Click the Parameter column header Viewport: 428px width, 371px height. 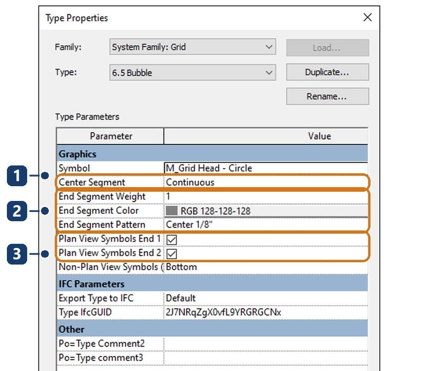(x=110, y=136)
